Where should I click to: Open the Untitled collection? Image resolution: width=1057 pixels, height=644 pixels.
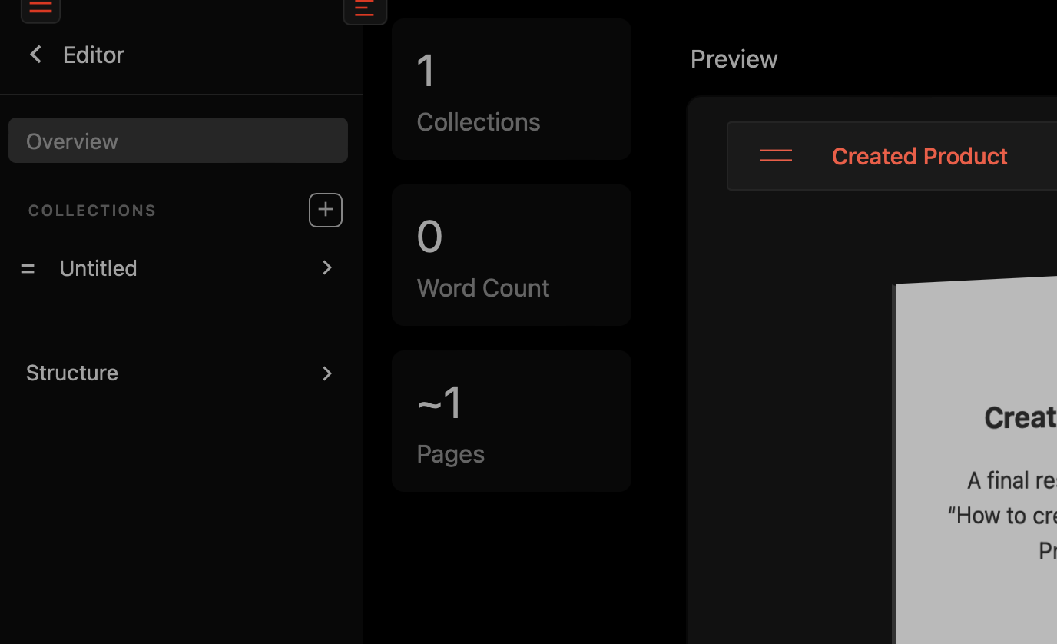pos(98,268)
